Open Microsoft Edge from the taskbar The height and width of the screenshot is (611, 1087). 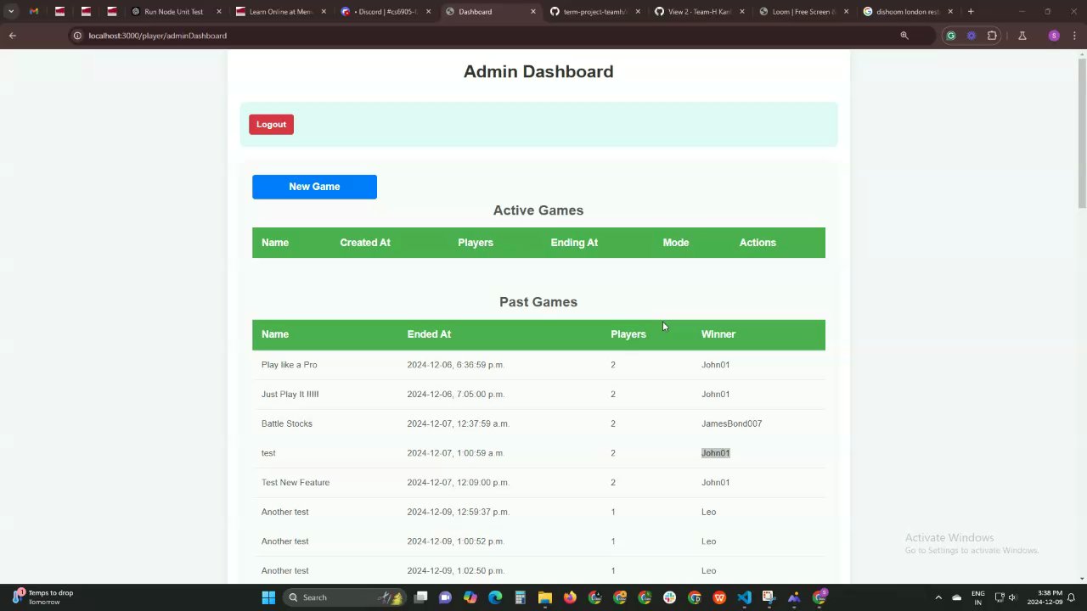[495, 597]
